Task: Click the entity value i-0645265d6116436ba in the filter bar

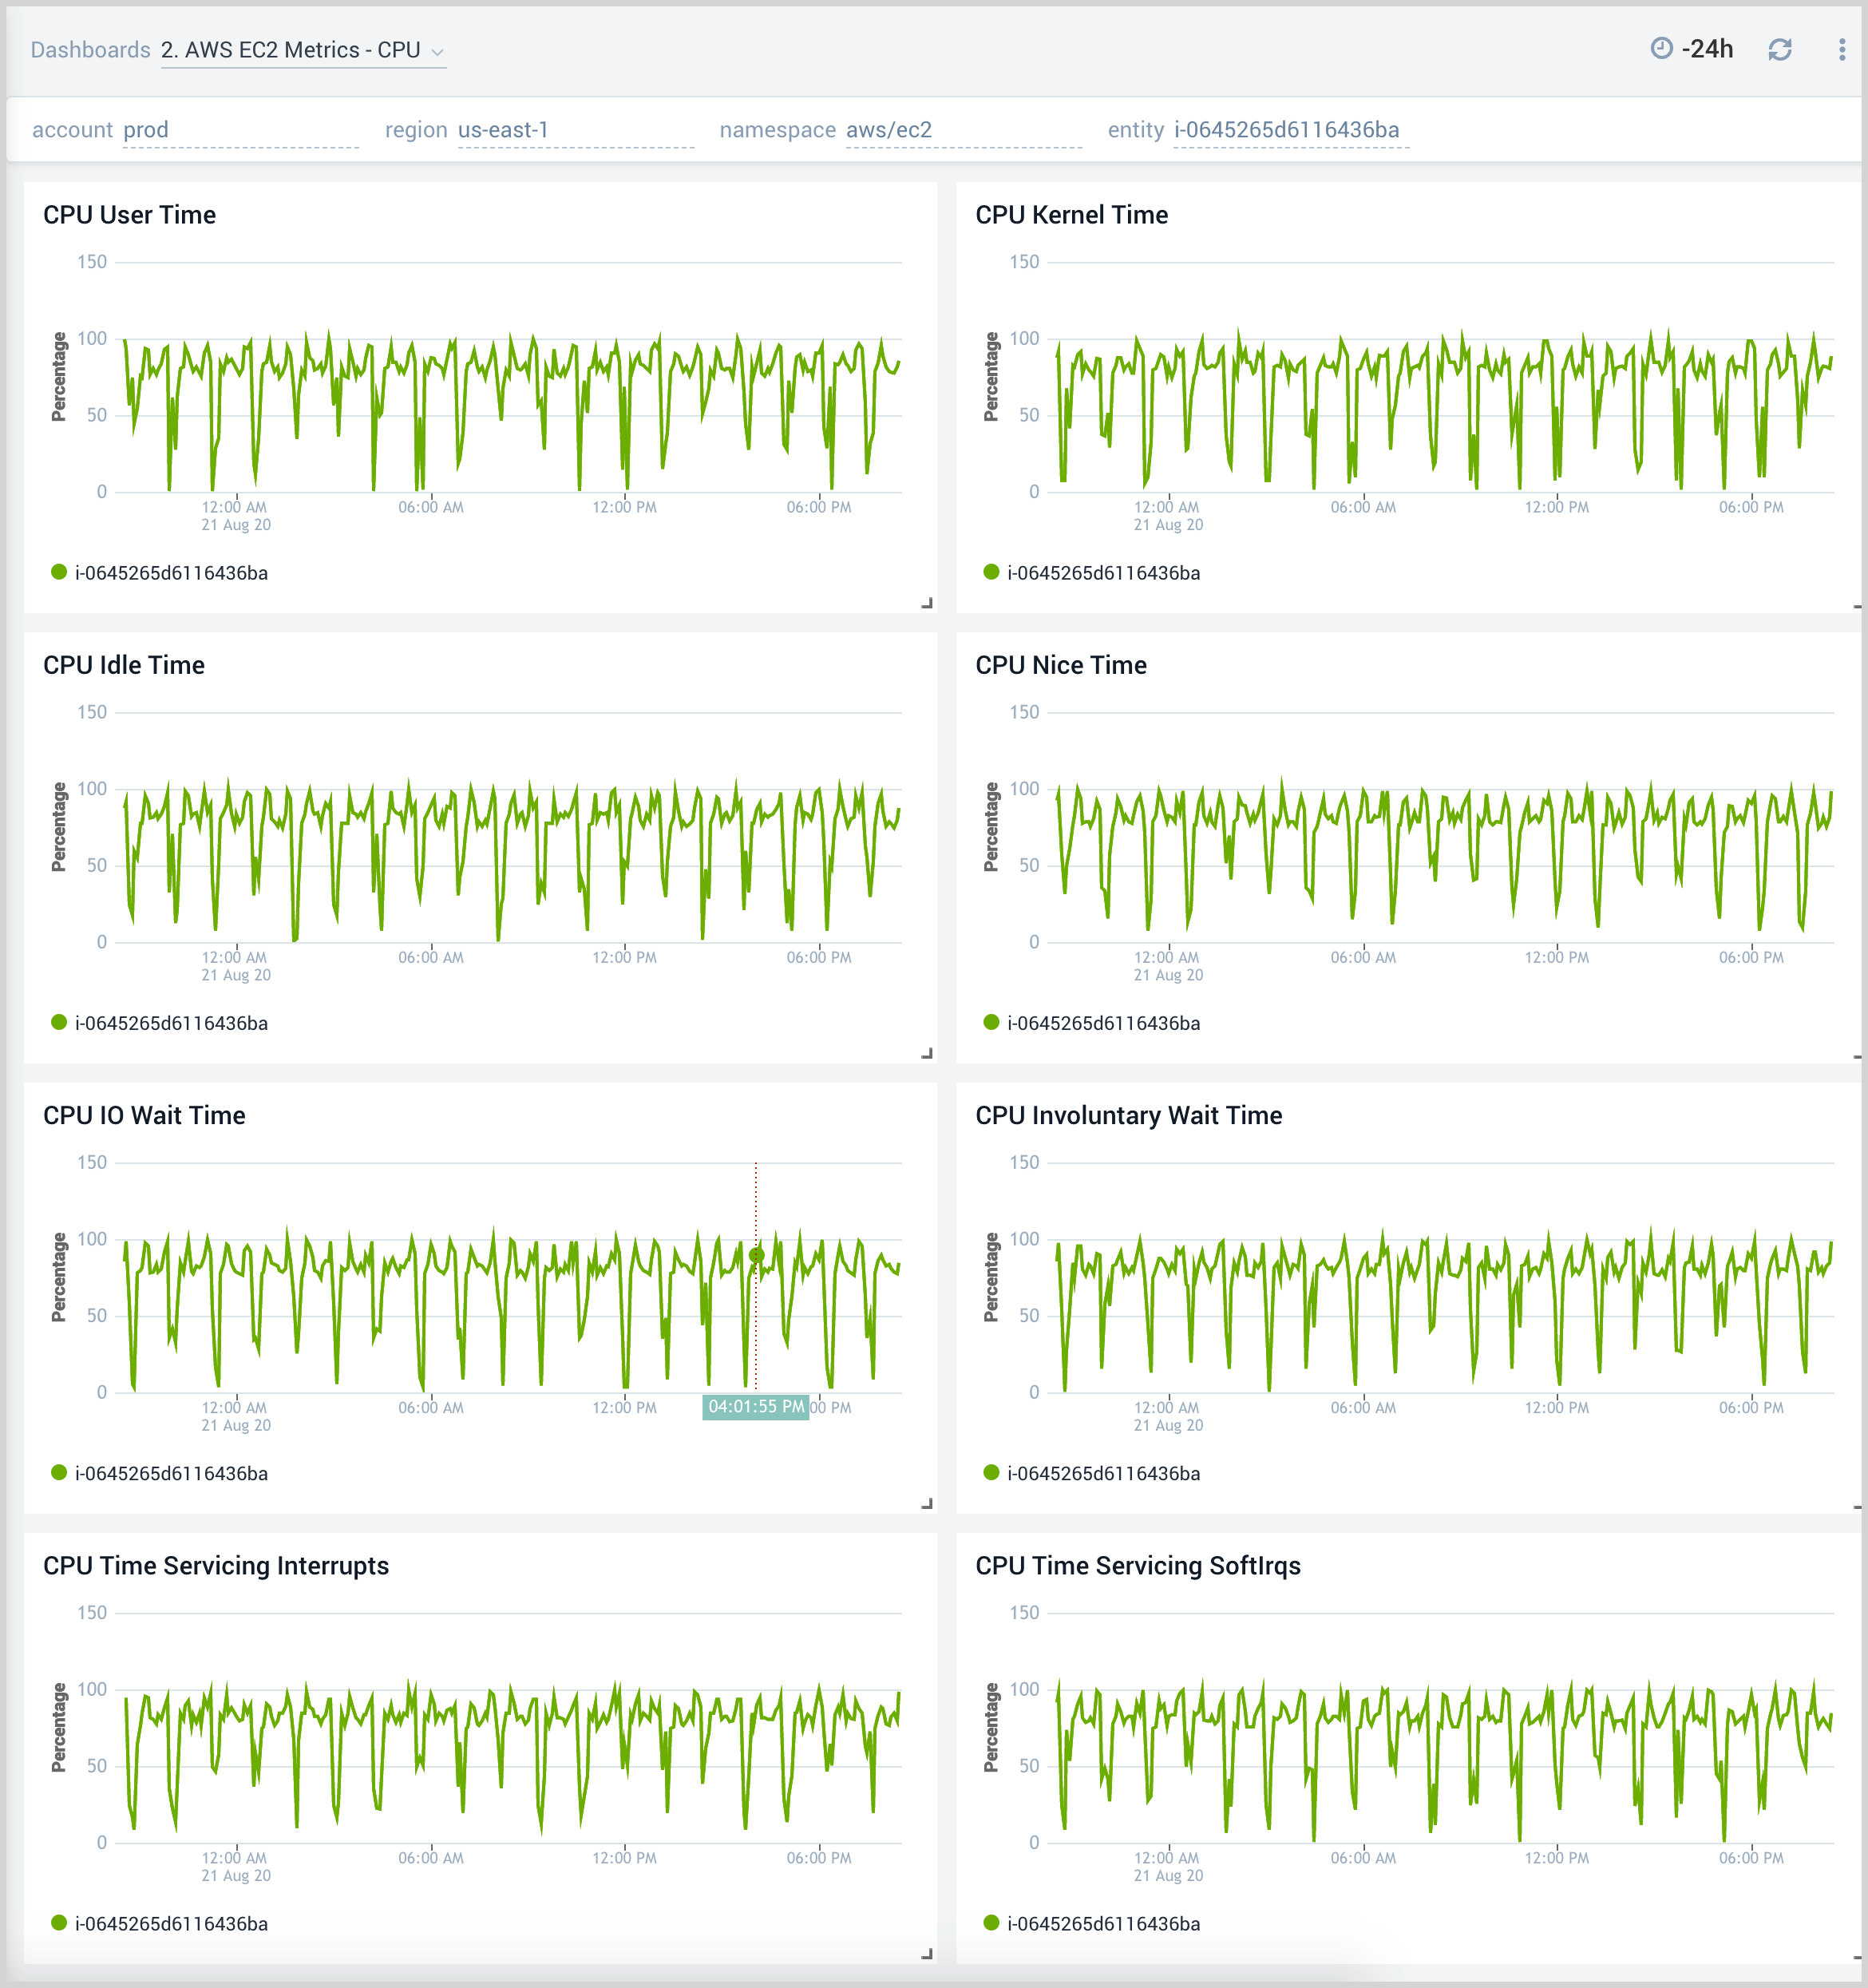Action: point(1288,129)
